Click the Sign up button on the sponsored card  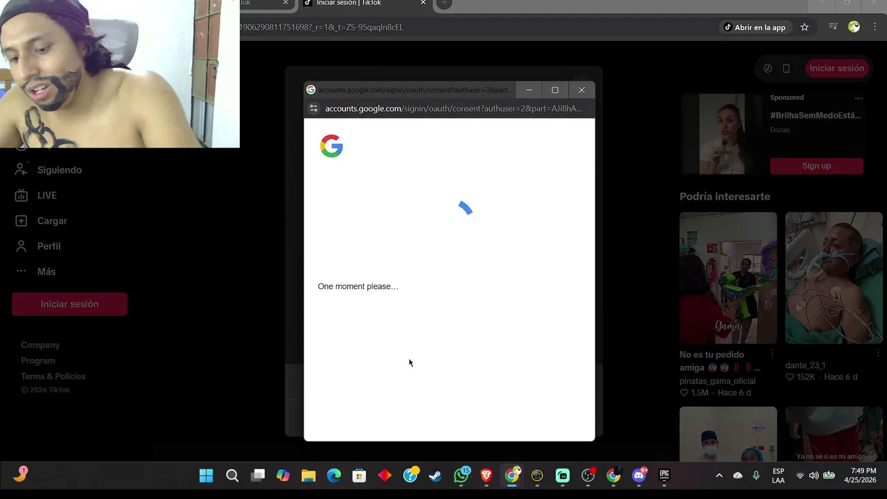pyautogui.click(x=816, y=166)
